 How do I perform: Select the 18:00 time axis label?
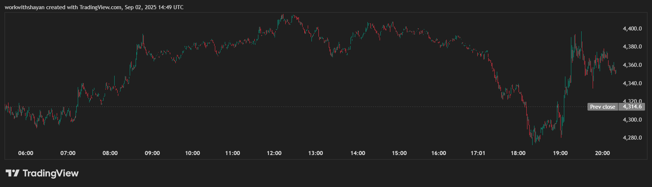pos(518,153)
